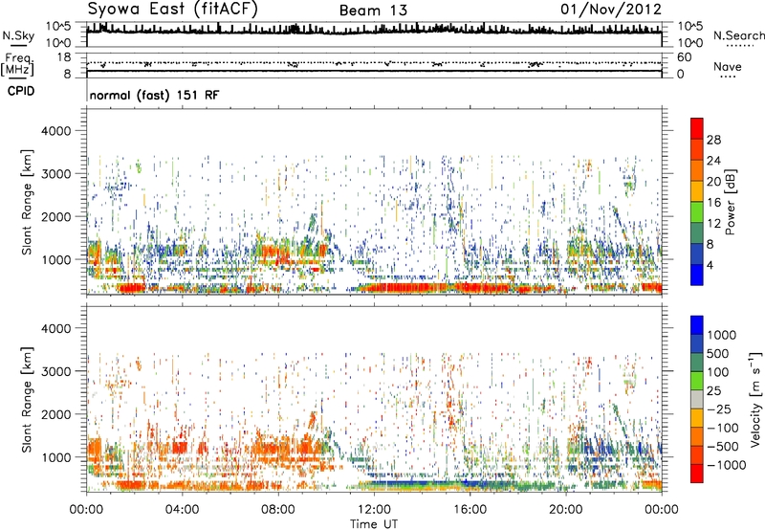Click "Slant Range [km]" label of power panel
The width and height of the screenshot is (765, 530).
27,202
